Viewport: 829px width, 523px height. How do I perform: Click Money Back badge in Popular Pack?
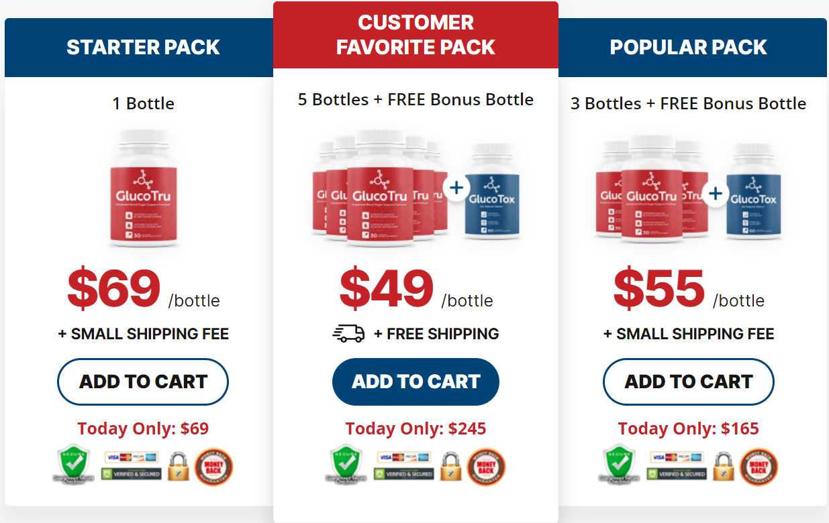[x=759, y=467]
